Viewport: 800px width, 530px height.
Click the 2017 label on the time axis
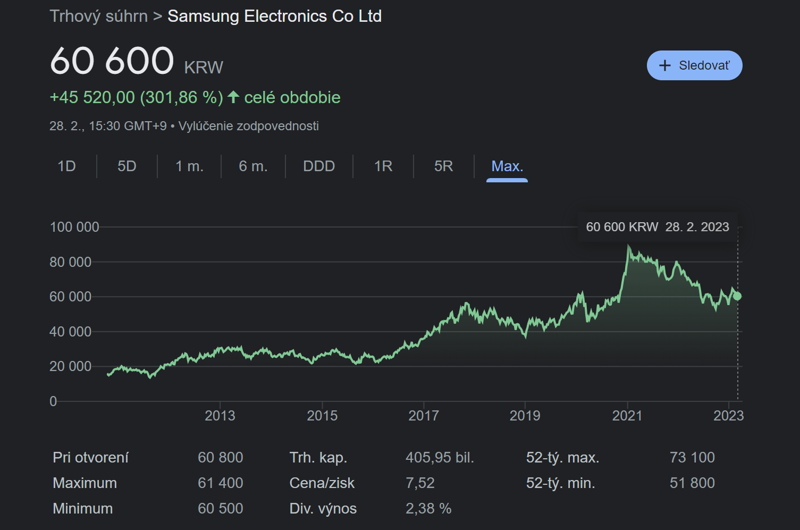point(423,416)
